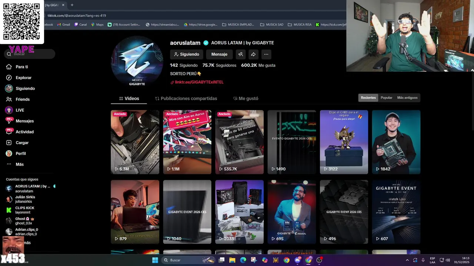Open the streamlabs bookmark
The image size is (474, 266).
pos(162,25)
